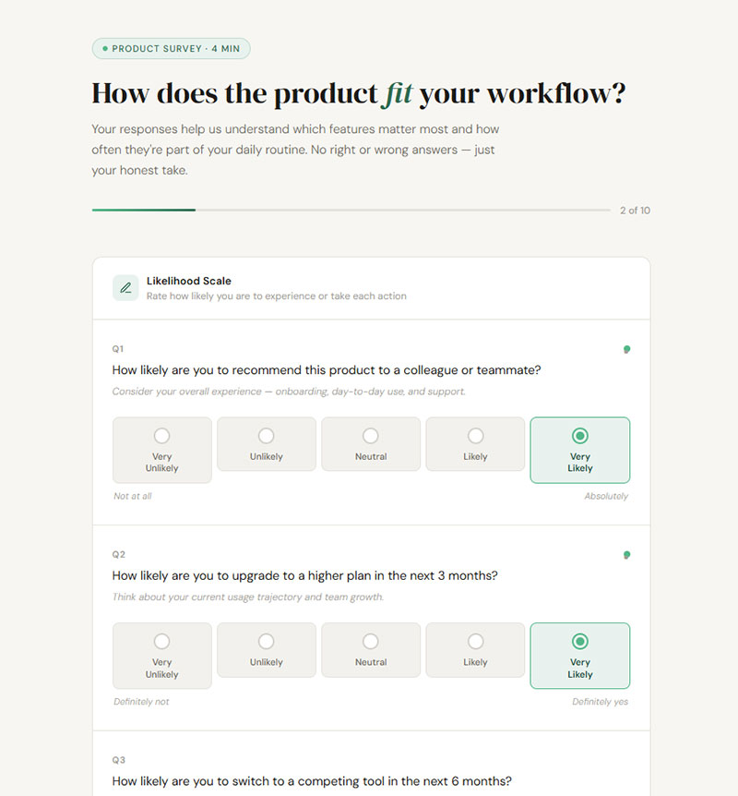Click the Likelihood Scale section heading

[189, 281]
